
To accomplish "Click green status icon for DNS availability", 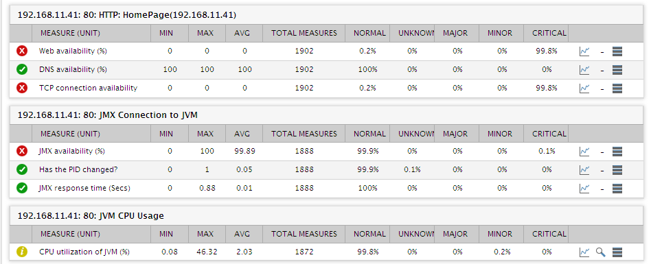I will tap(22, 70).
